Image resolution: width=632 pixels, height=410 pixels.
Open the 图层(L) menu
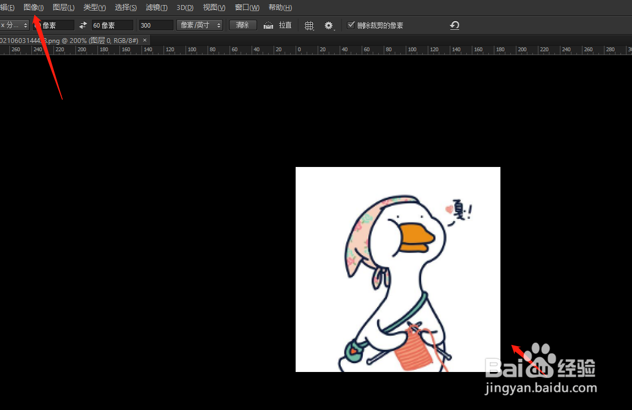[x=64, y=7]
